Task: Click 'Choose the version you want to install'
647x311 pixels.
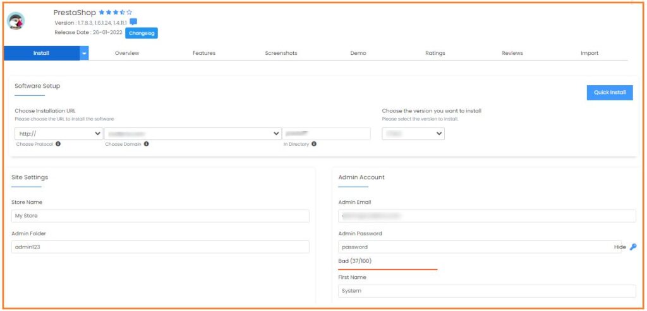Action: [x=432, y=111]
